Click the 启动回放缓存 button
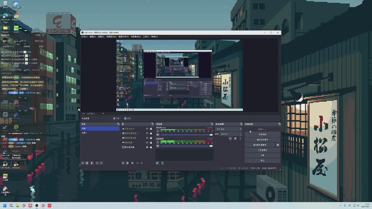The width and height of the screenshot is (372, 209). (262, 140)
